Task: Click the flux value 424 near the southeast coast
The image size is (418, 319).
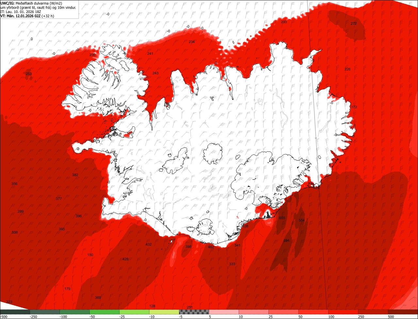Action: point(316,188)
